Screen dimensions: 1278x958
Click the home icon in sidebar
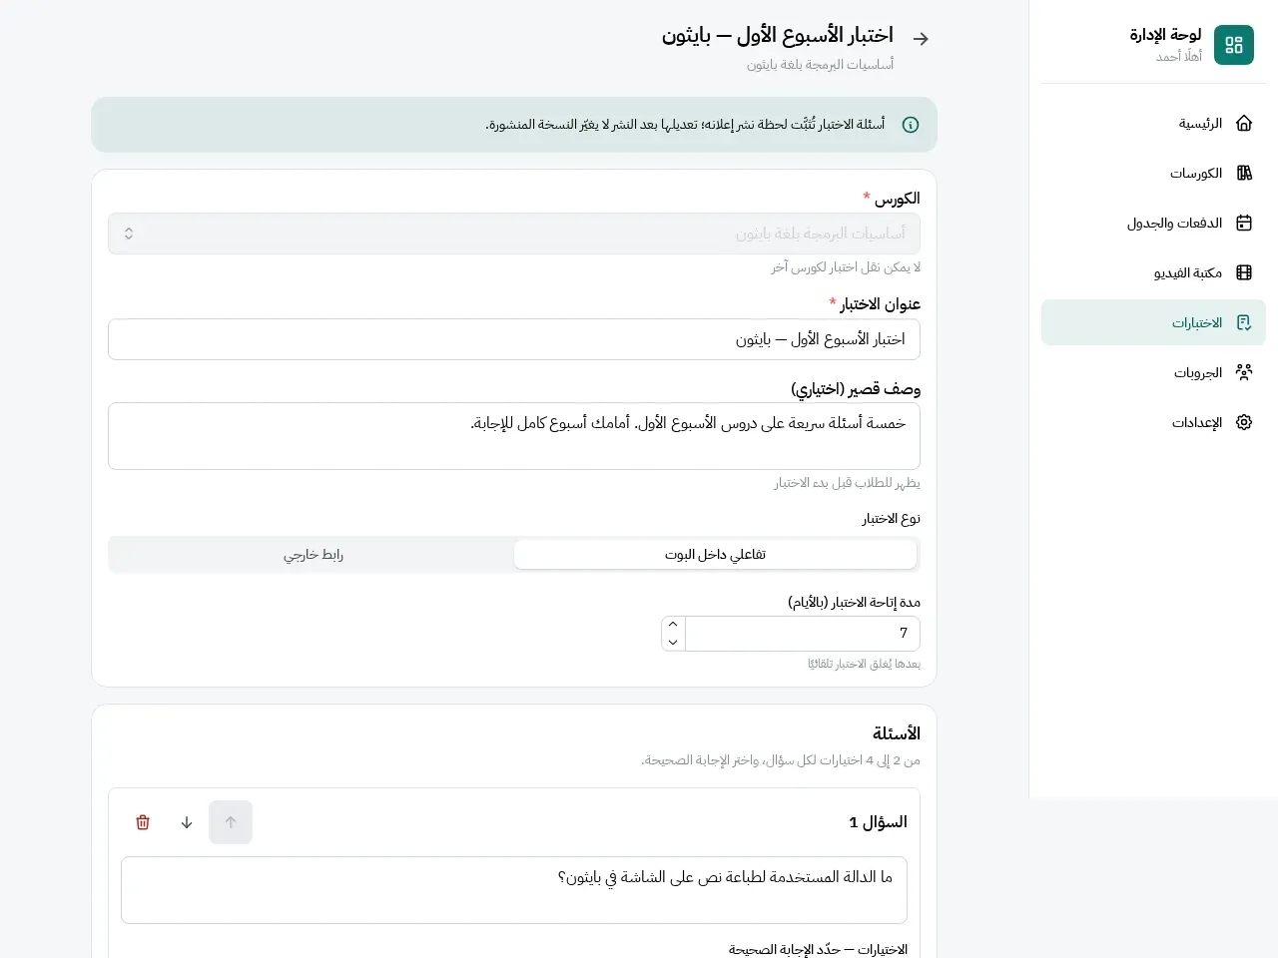pos(1244,123)
